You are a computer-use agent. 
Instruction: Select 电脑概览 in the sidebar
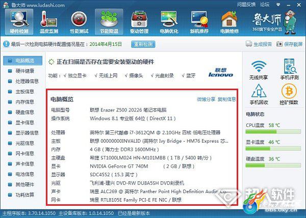[22, 61]
